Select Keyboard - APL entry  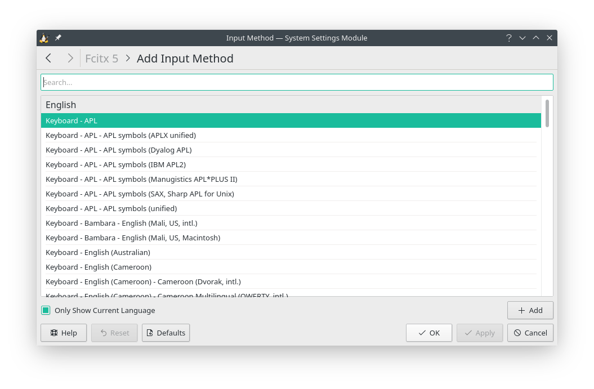291,121
